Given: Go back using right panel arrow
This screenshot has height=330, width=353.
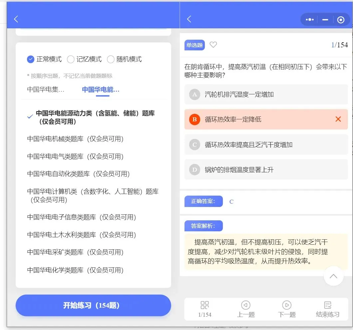Looking at the screenshot, I should click(189, 19).
